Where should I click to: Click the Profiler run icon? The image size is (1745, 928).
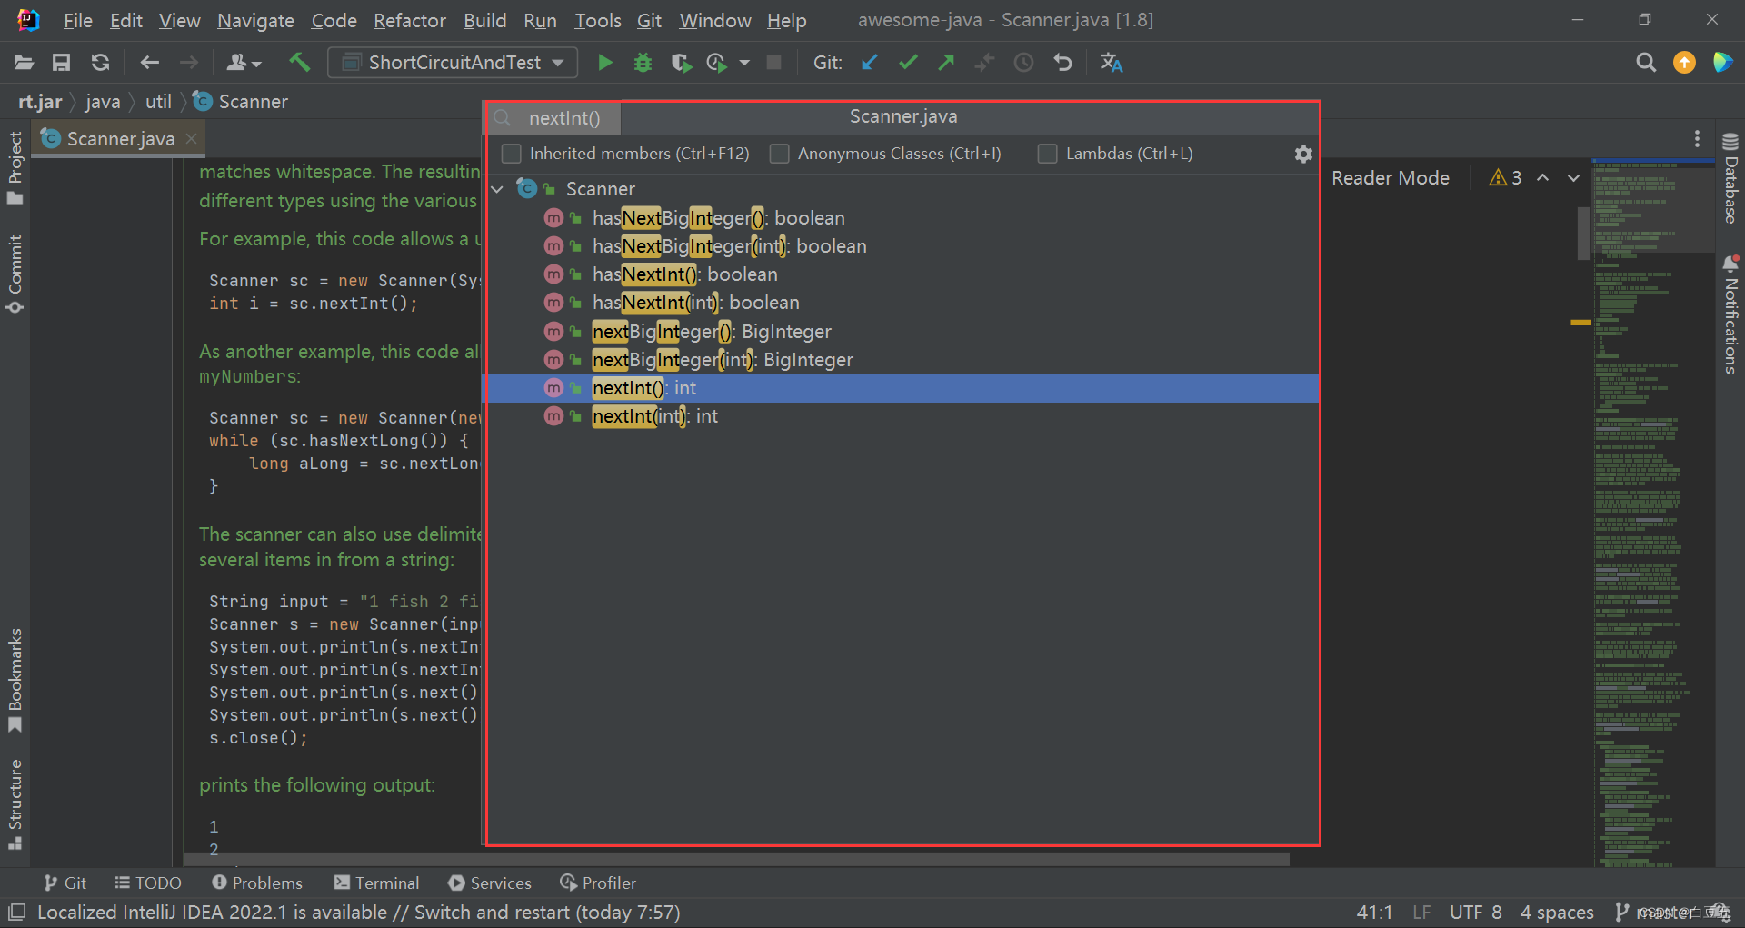click(717, 63)
